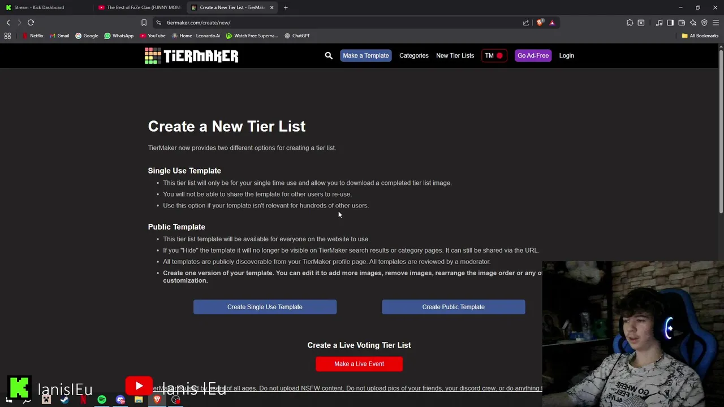
Task: Open Watch Free Superna... bookmark
Action: [x=252, y=36]
